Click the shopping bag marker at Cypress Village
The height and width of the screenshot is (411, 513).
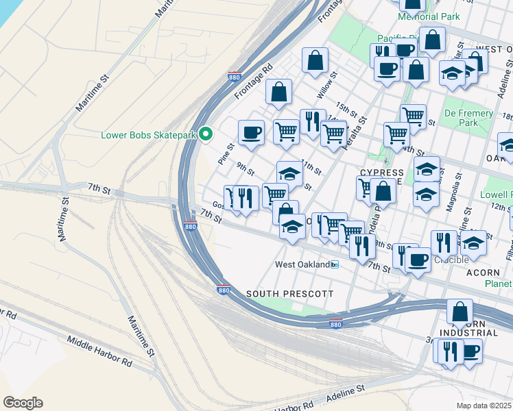click(383, 194)
